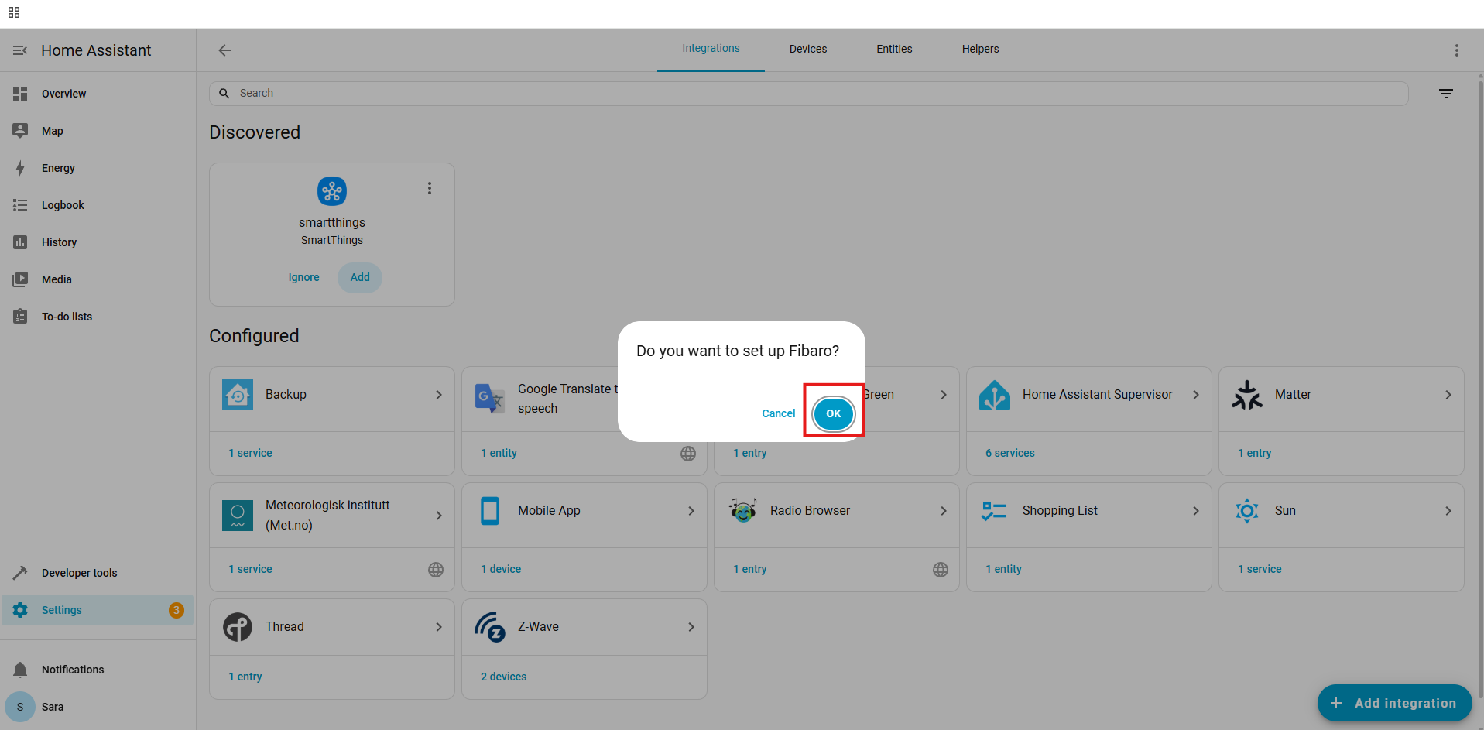Click the Settings gear icon
The image size is (1484, 730).
point(20,610)
